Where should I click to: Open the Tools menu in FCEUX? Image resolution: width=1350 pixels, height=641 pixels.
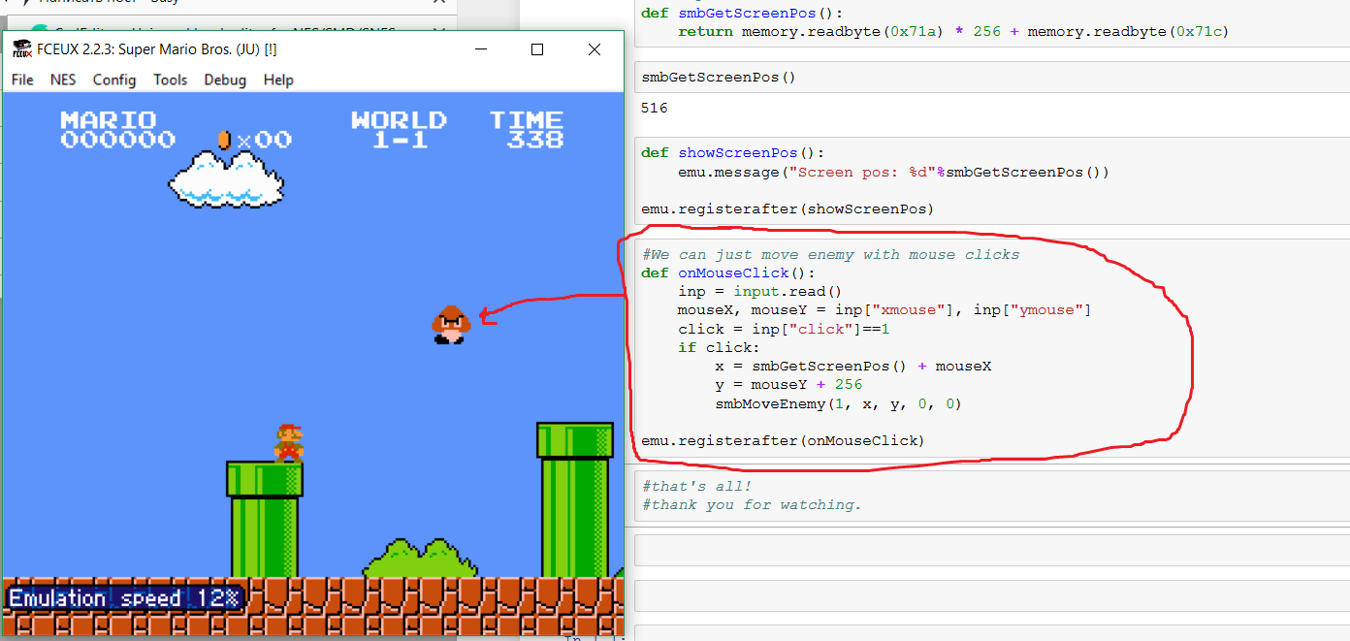pos(170,80)
